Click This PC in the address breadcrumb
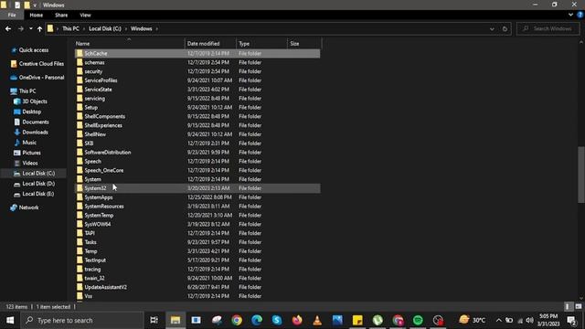585x329 pixels. (70, 28)
